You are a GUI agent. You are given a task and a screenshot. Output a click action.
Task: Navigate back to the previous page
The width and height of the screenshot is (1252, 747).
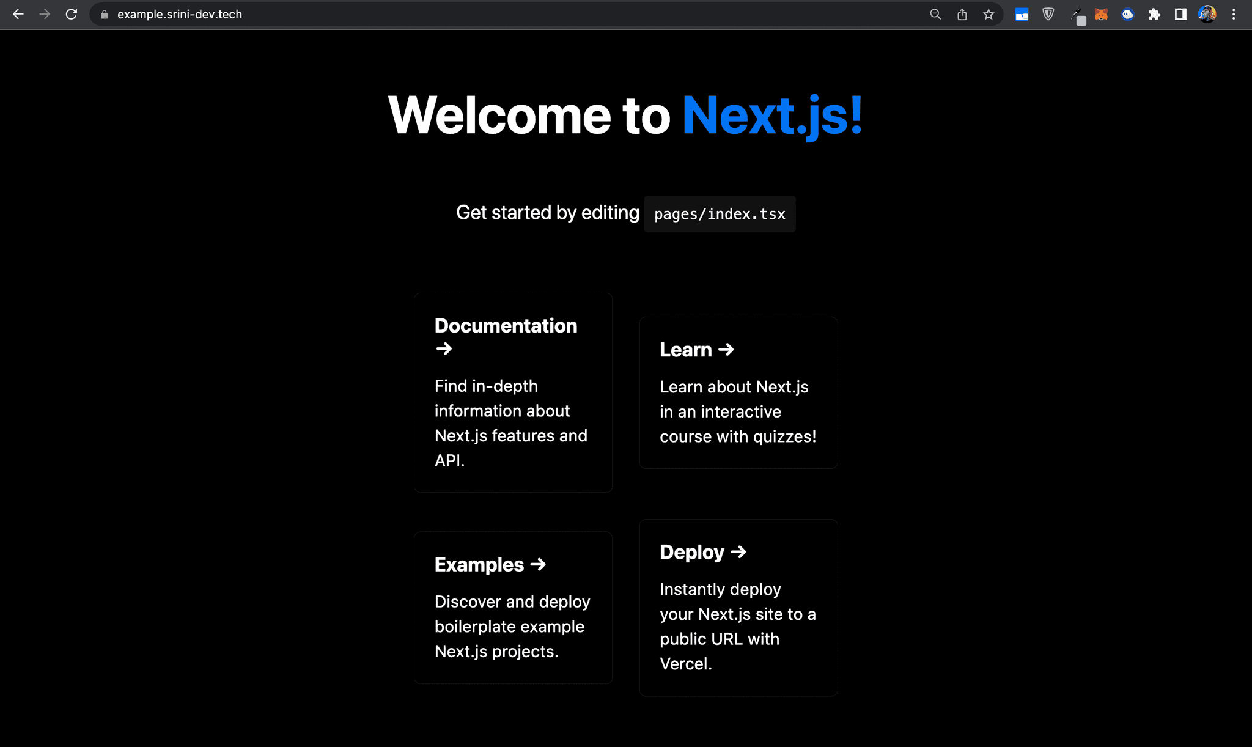pyautogui.click(x=18, y=14)
